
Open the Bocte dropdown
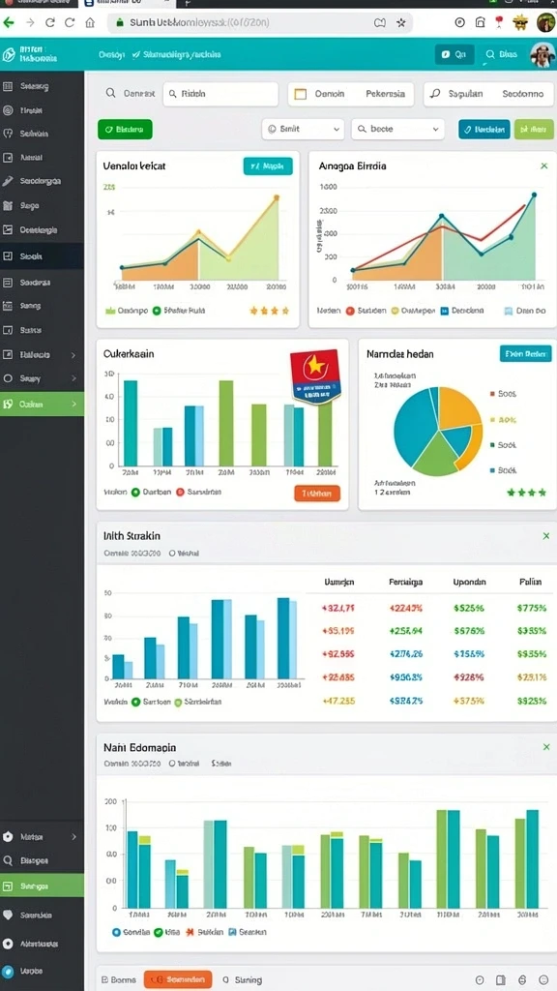coord(397,129)
